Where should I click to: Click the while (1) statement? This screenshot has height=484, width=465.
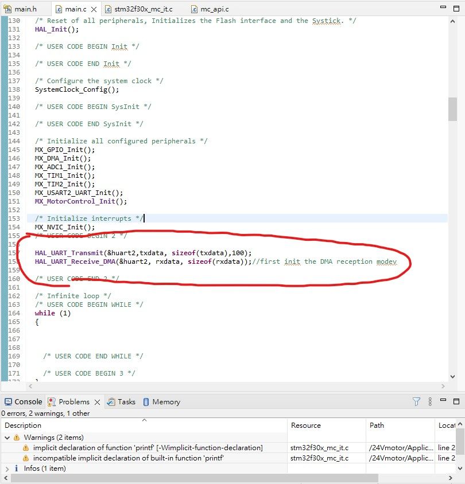click(52, 313)
